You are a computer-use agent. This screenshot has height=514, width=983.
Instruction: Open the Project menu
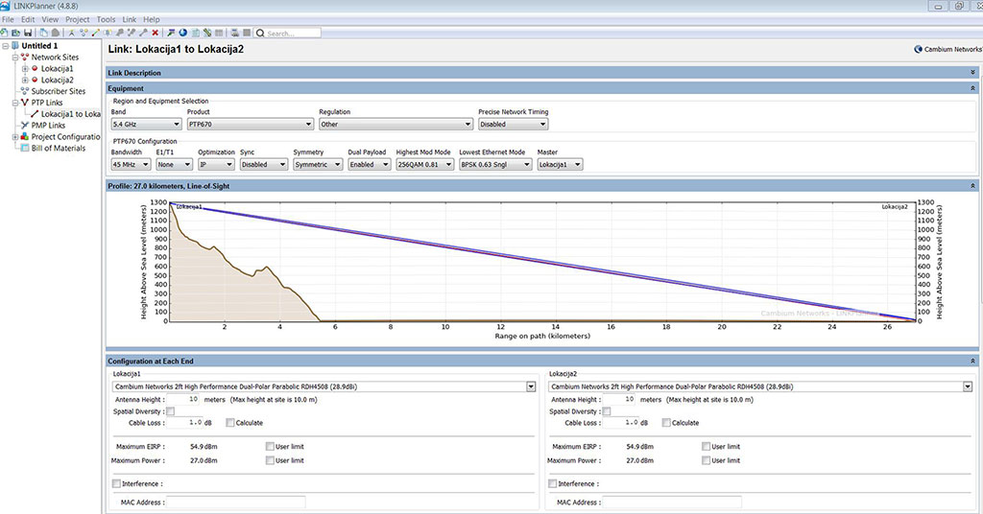pos(77,19)
